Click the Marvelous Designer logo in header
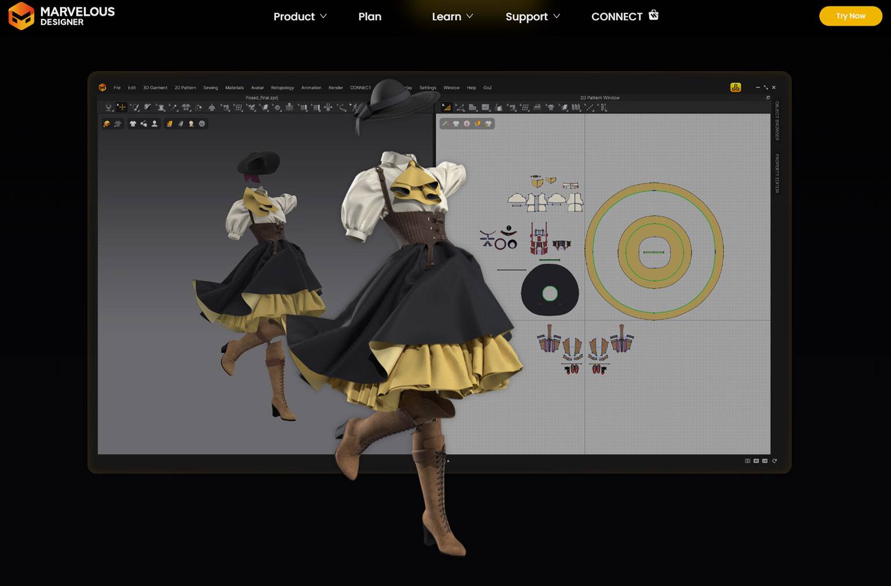This screenshot has height=586, width=891. [61, 16]
